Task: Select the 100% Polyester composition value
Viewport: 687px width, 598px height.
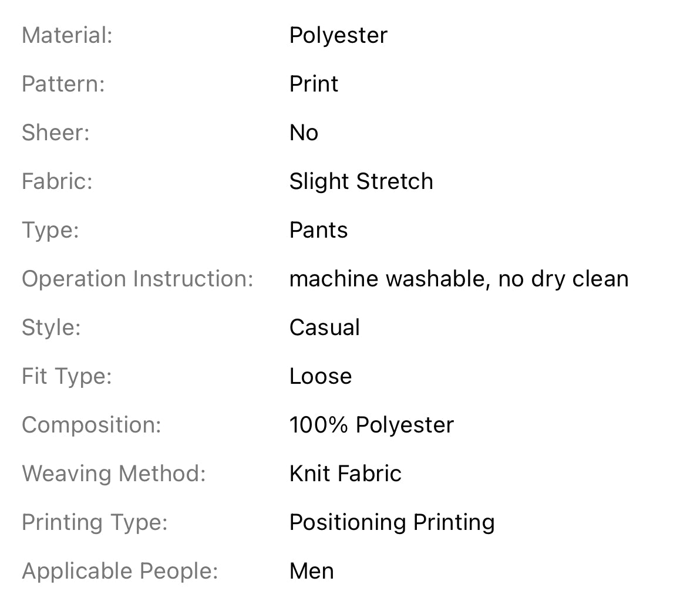Action: 372,425
